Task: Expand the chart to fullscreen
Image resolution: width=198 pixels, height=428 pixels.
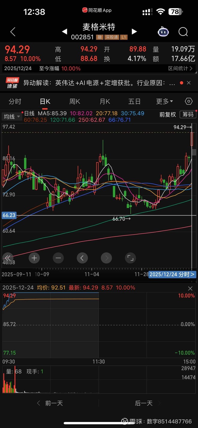Action: 130,258
